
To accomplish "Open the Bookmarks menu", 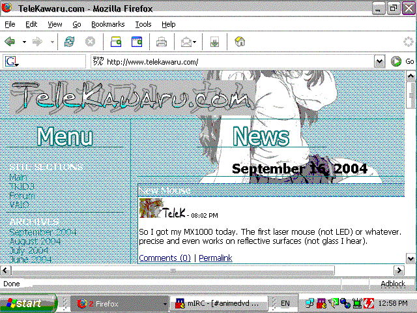I will tap(107, 24).
